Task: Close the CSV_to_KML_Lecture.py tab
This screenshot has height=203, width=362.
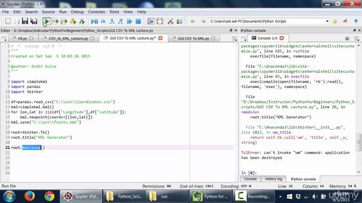Action: click(92, 38)
